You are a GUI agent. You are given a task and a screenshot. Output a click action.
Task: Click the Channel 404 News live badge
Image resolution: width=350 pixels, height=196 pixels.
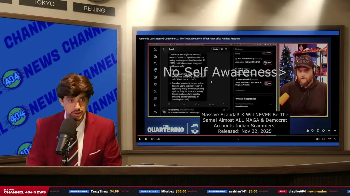pyautogui.click(x=25, y=191)
